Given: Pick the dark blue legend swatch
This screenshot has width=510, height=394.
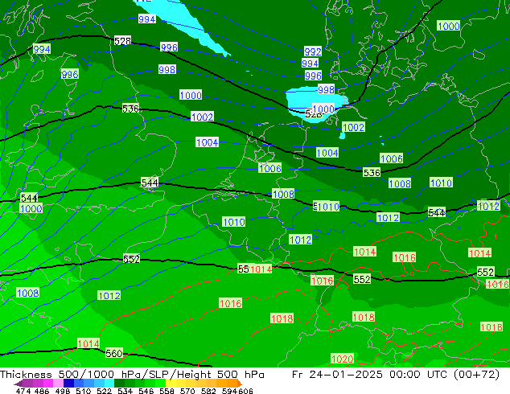Looking at the screenshot, I should (68, 383).
